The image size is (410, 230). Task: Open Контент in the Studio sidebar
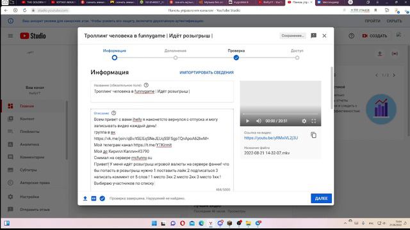click(x=33, y=119)
